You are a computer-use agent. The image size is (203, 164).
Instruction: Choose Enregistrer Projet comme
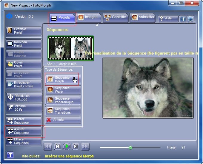click(24, 84)
